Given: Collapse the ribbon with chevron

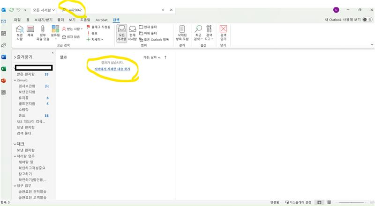Looking at the screenshot, I should point(372,44).
